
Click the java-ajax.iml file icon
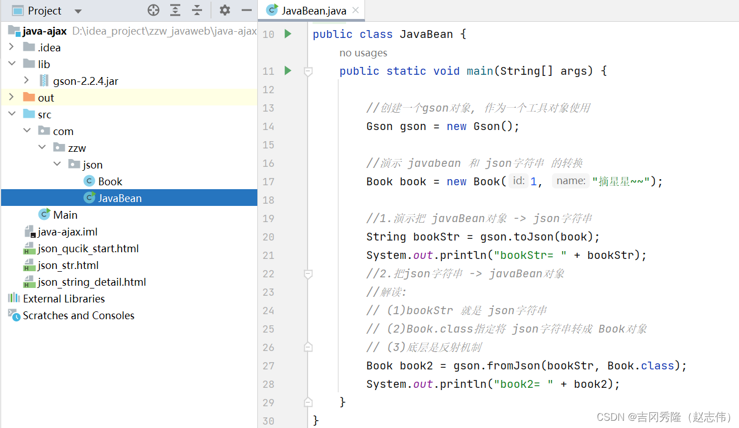[30, 232]
